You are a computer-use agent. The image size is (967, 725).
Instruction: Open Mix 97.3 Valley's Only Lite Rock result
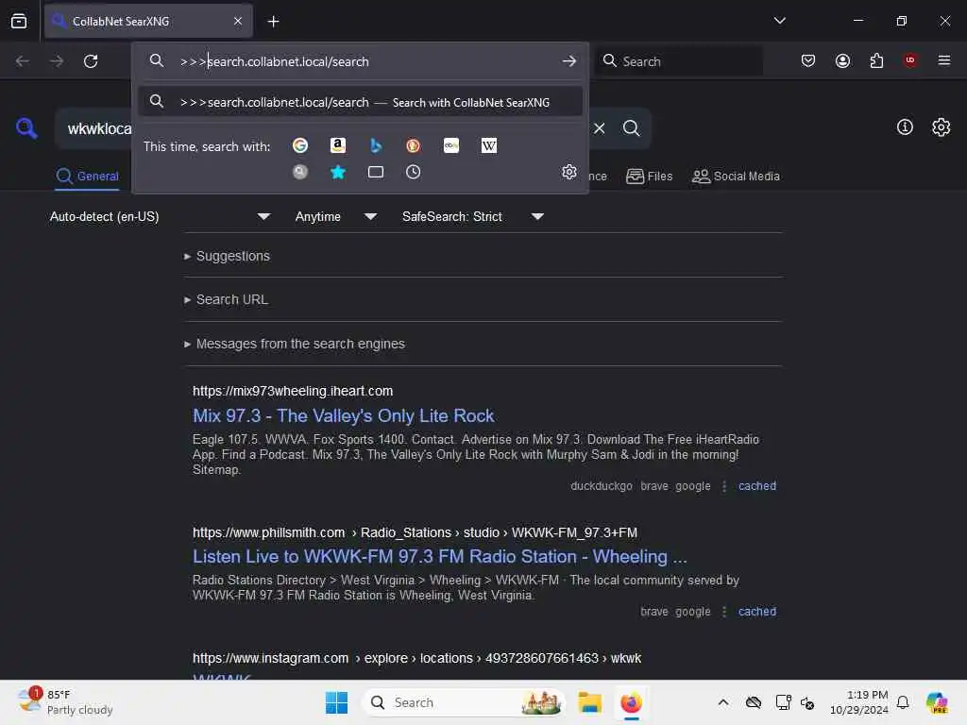point(344,415)
